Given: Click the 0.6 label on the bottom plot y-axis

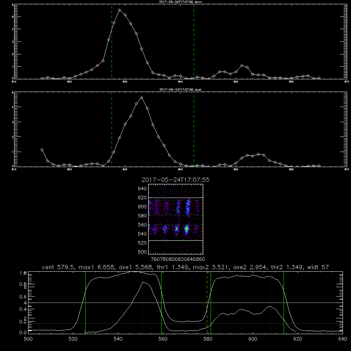Looking at the screenshot, I should 23,296.
